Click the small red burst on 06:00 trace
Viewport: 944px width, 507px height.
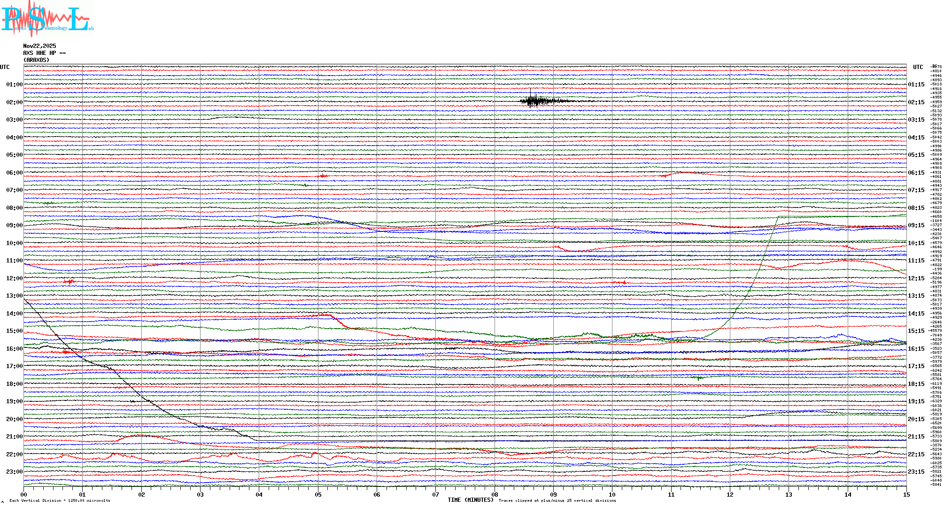[x=323, y=176]
